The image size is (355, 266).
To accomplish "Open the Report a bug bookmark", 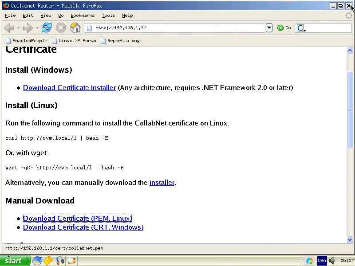I will click(x=120, y=41).
